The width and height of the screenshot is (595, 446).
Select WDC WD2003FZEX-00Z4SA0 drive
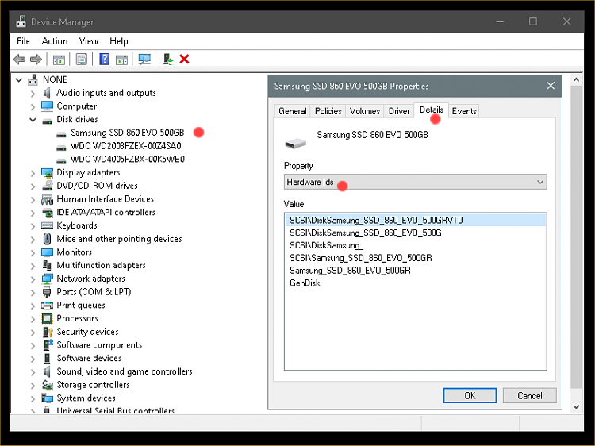click(125, 146)
